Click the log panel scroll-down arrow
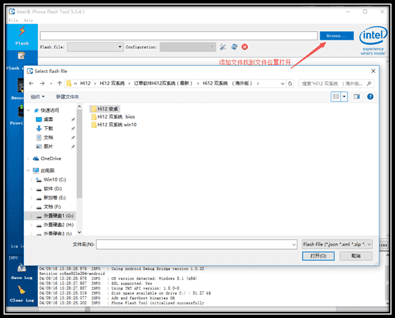Screen dimensions: 395x318 pos(388,304)
